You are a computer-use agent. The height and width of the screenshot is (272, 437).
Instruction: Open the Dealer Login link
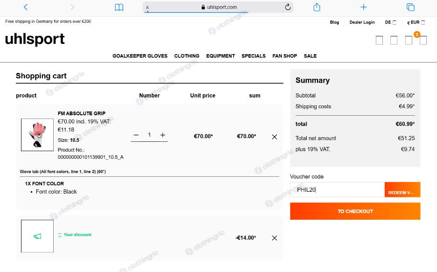point(362,22)
